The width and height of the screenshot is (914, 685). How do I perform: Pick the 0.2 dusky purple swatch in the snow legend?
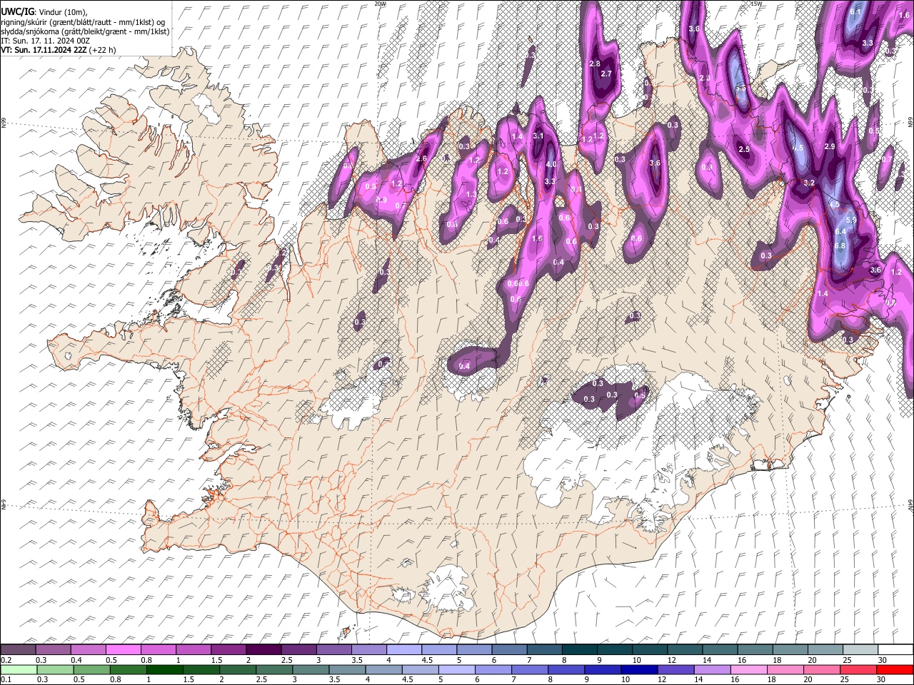pyautogui.click(x=18, y=649)
